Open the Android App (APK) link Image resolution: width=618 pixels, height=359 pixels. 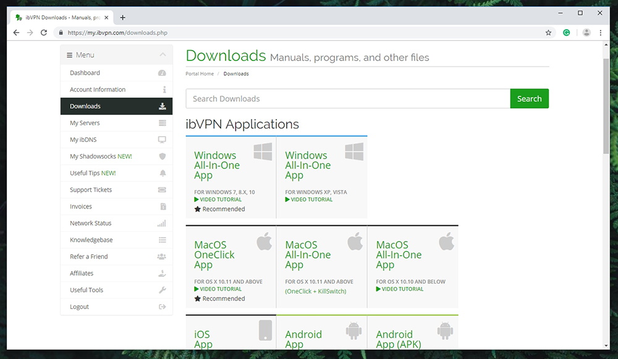tap(399, 339)
